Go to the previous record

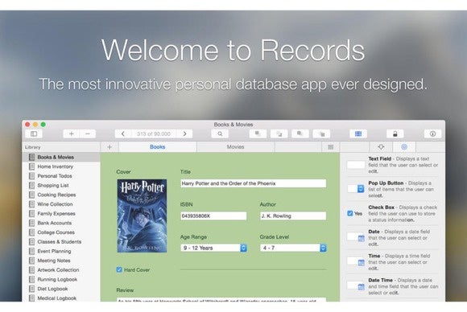click(x=123, y=133)
